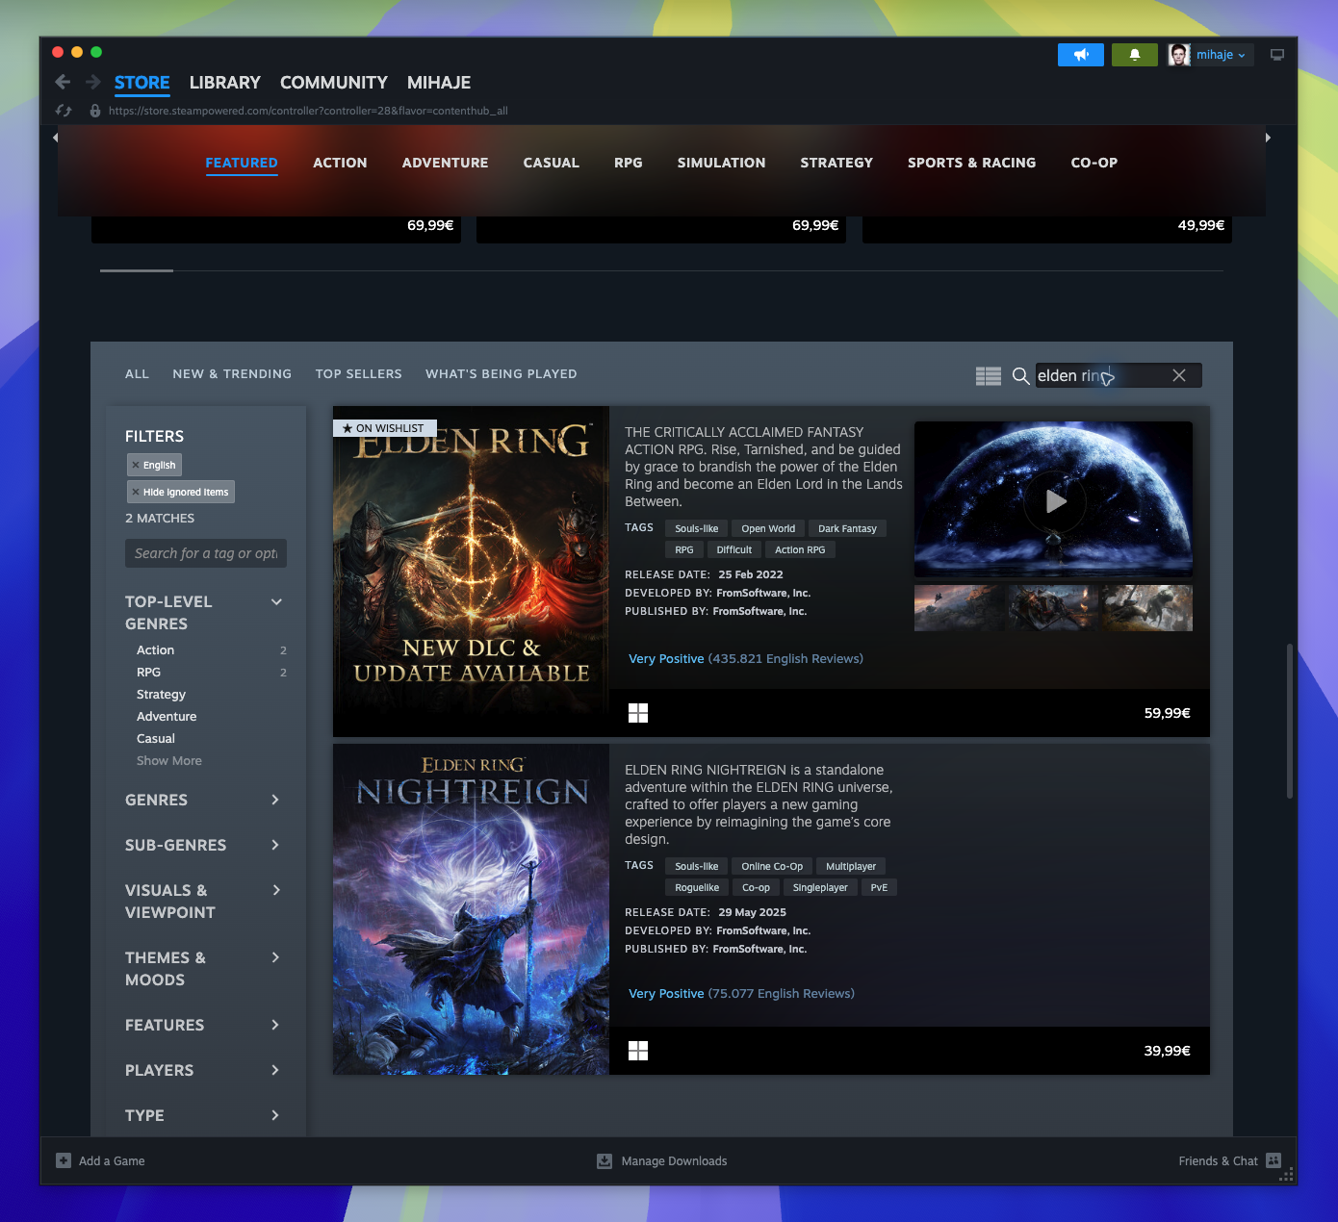Viewport: 1338px width, 1222px height.
Task: Select the Action genre category
Action: click(x=340, y=163)
